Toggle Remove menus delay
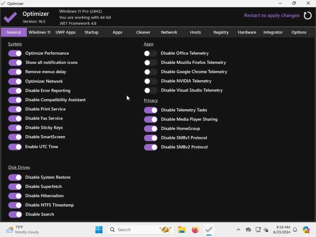This screenshot has width=316, height=237. (15, 72)
